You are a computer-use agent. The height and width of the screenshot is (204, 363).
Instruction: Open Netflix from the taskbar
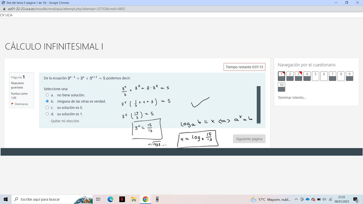coord(122,199)
